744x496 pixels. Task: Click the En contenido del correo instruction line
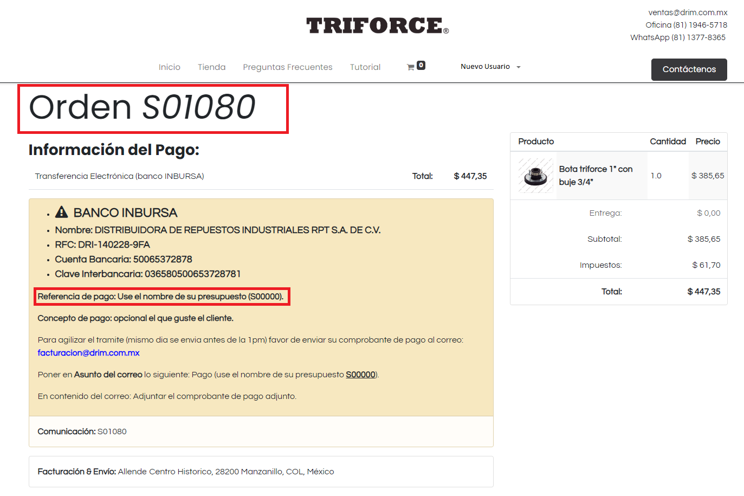point(167,396)
